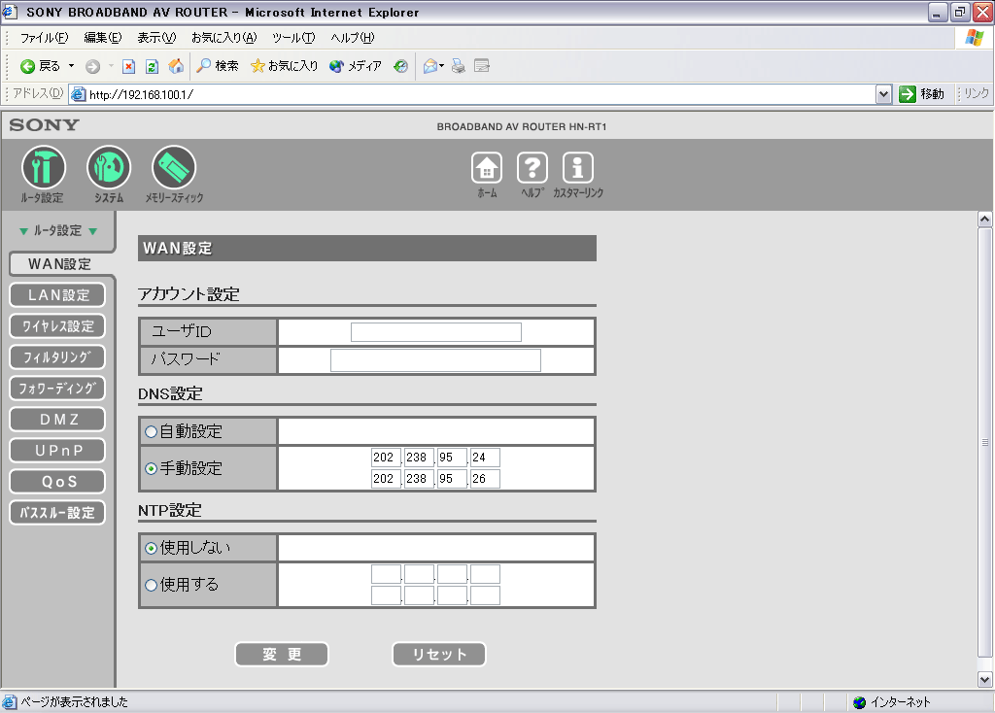Open the パススルー設定 sidebar button
Viewport: 995px width, 713px height.
57,513
